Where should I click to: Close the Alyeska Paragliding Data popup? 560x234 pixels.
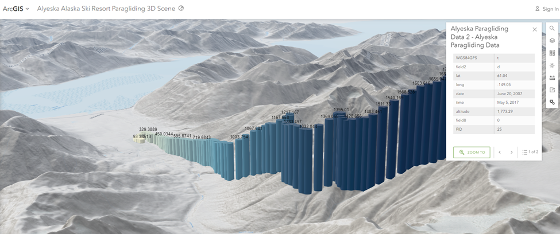click(x=535, y=30)
